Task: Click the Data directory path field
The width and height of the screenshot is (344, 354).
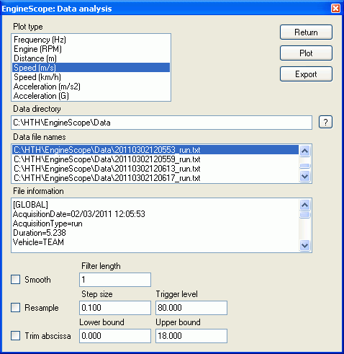Action: pyautogui.click(x=161, y=123)
